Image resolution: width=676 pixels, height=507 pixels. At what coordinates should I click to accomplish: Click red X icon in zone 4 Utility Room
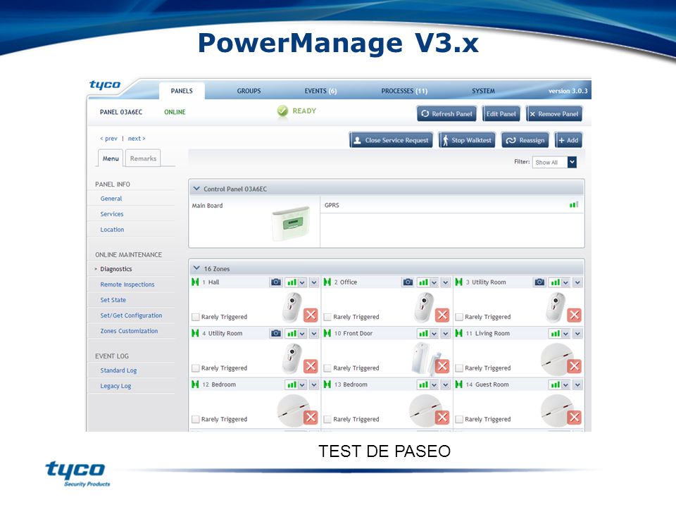pyautogui.click(x=311, y=366)
